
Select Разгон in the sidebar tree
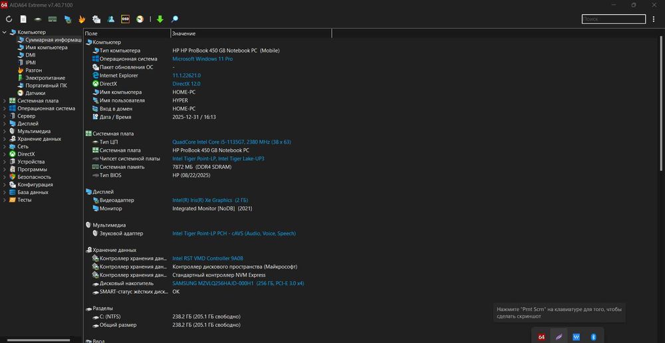point(33,70)
